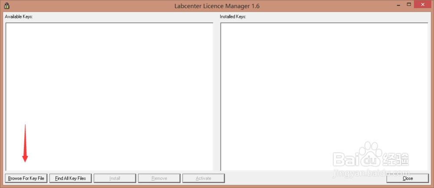Close window using red X button
Viewport: 434px width, 188px height.
pos(423,4)
